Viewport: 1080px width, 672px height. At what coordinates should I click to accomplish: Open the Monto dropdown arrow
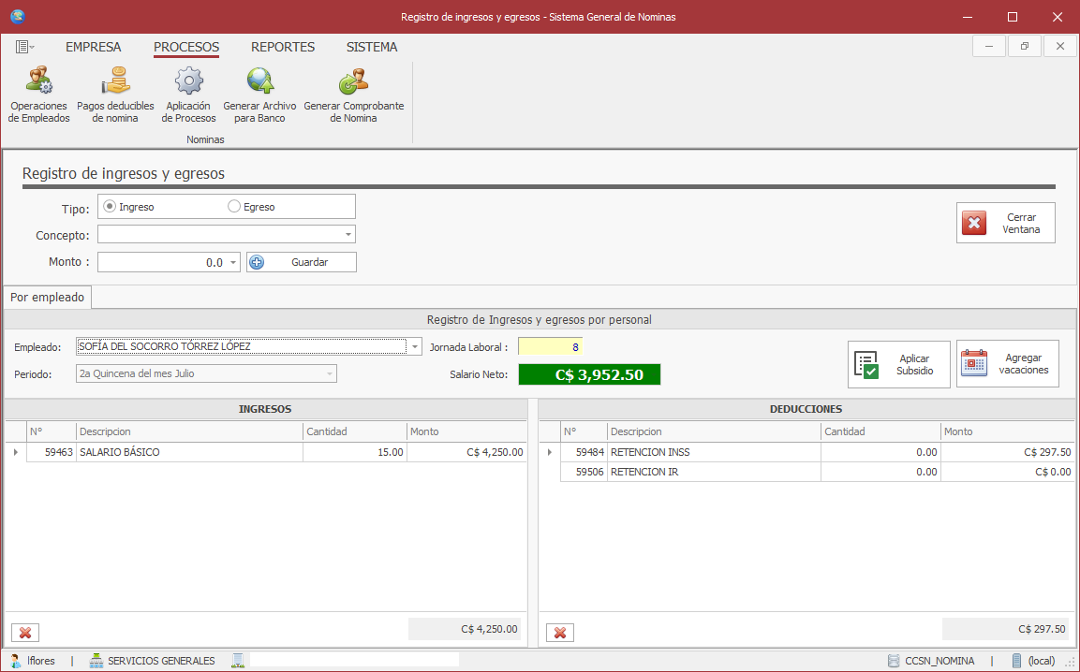pos(233,262)
